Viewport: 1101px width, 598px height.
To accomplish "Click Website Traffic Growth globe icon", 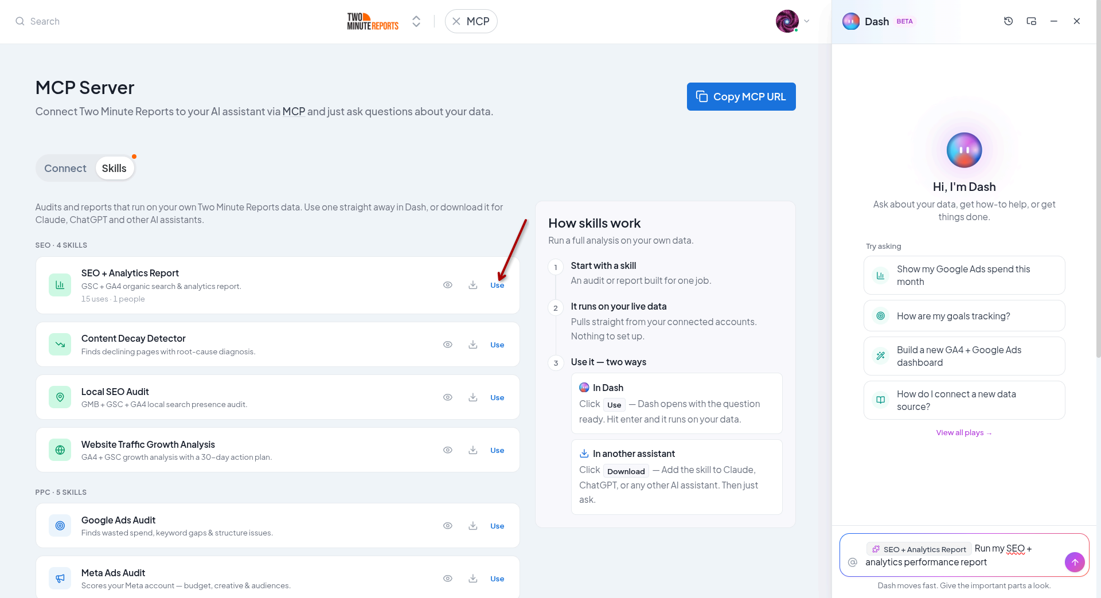I will (x=60, y=450).
